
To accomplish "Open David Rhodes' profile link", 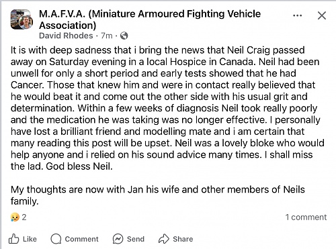I will [66, 36].
